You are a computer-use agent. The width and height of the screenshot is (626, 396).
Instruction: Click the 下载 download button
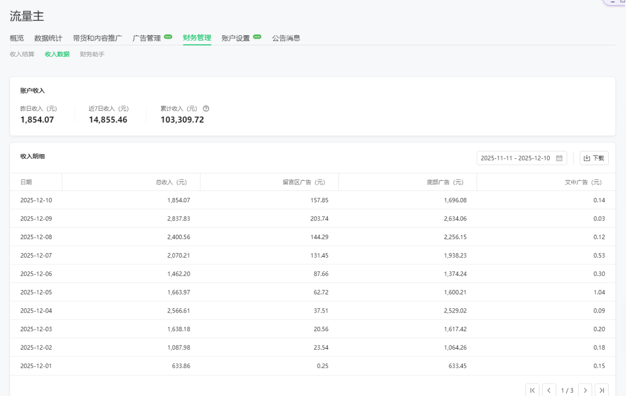[x=594, y=158]
